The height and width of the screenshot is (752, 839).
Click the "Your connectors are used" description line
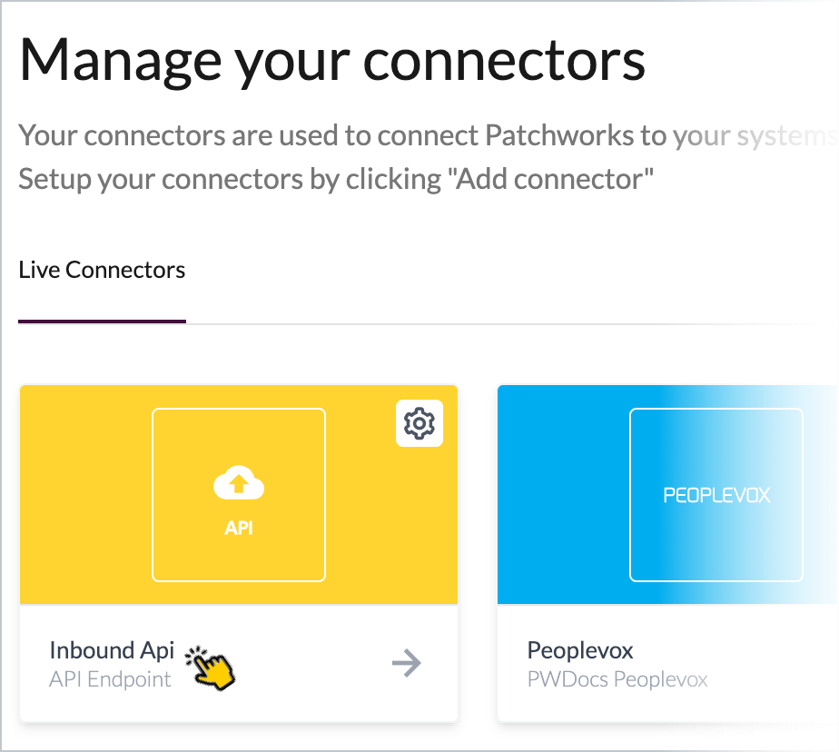428,135
